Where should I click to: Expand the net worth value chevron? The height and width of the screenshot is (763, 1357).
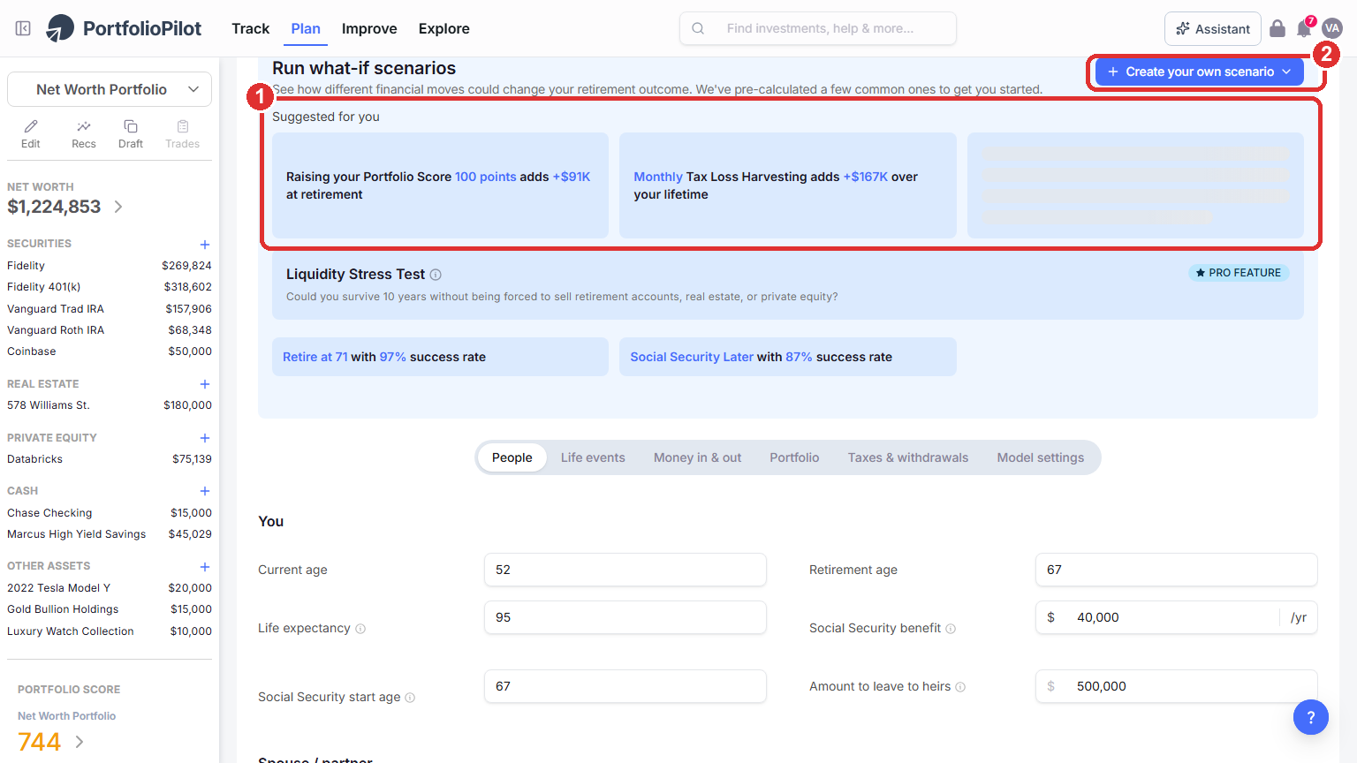tap(118, 207)
